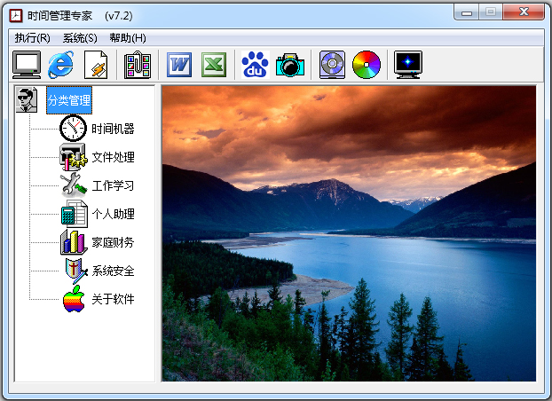
Task: Choose the 工作学习 tree item
Action: click(x=113, y=185)
